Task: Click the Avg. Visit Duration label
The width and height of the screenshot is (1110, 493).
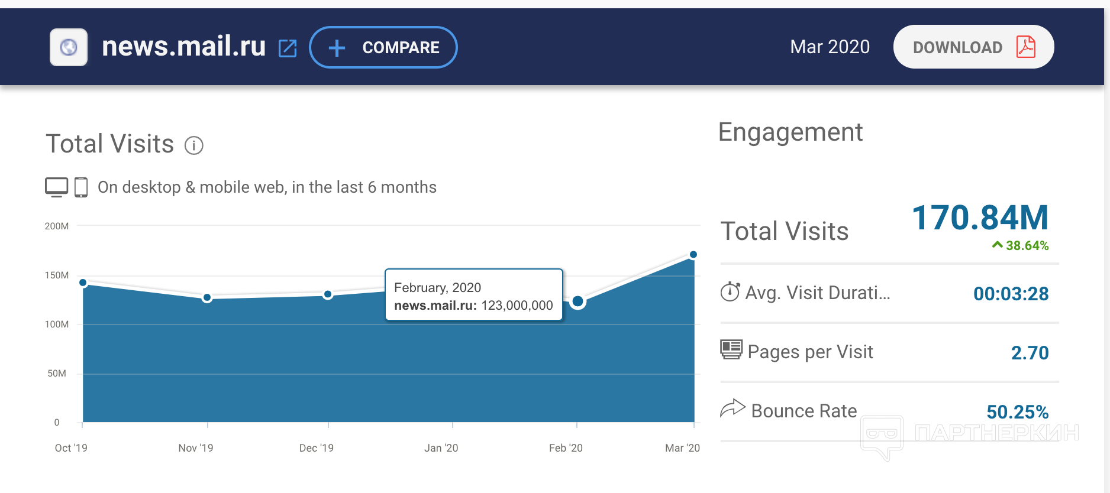Action: (818, 293)
